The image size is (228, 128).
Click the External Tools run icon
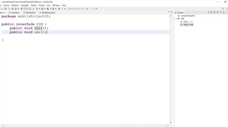53,9
